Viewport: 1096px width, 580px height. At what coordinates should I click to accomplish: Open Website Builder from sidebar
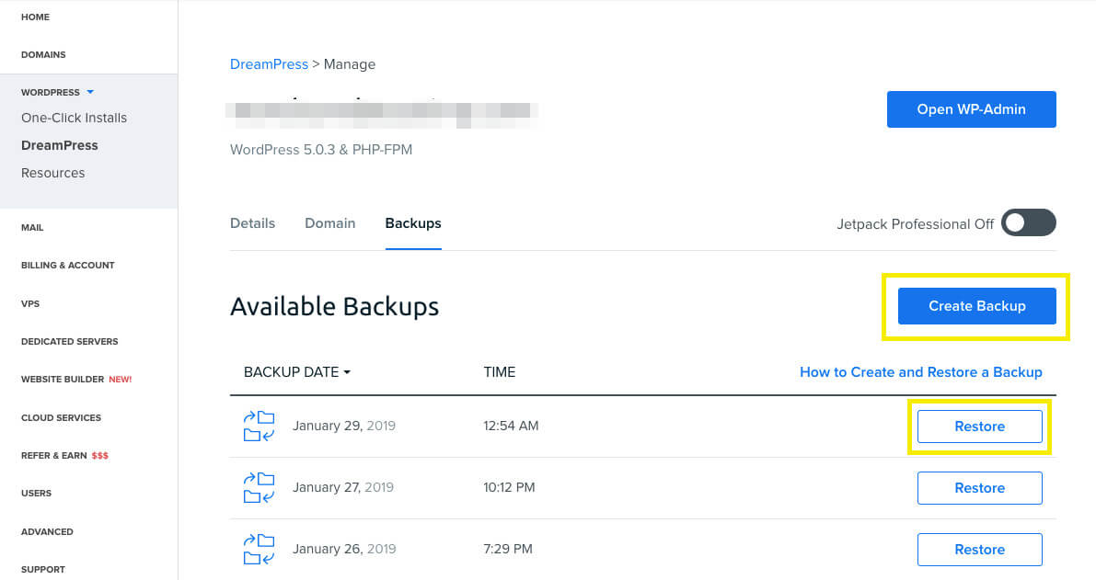pyautogui.click(x=63, y=380)
